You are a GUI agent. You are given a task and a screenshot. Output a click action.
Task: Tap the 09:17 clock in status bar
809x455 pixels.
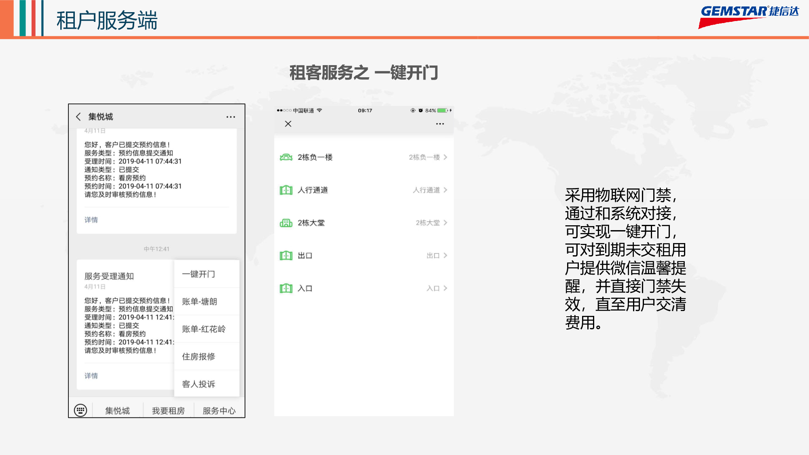pyautogui.click(x=365, y=110)
